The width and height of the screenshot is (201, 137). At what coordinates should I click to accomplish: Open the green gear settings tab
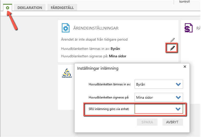[x=8, y=8]
